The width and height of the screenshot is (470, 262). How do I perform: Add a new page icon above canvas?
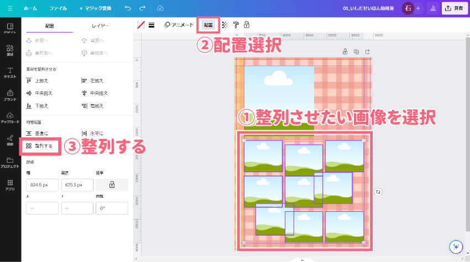pos(368,52)
